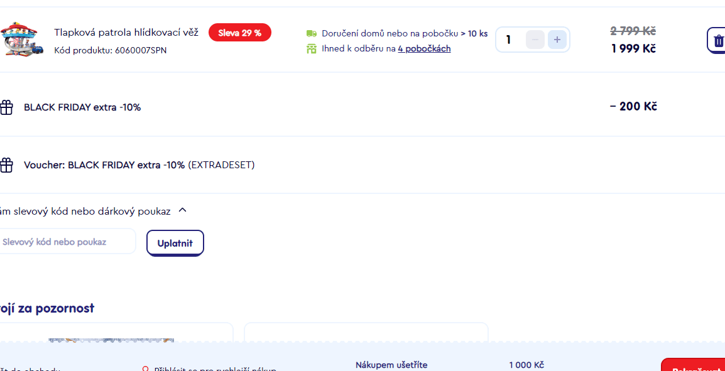725x371 pixels.
Task: Click the Nákupem ušetříte label
Action: (391, 365)
